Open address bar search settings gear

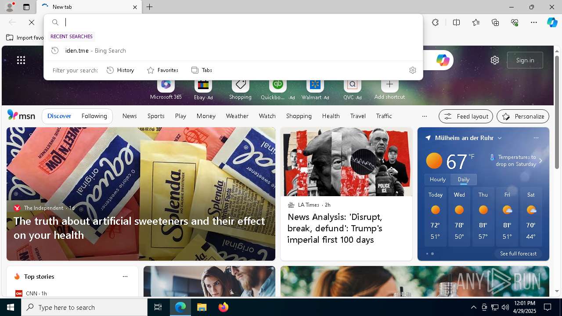412,70
